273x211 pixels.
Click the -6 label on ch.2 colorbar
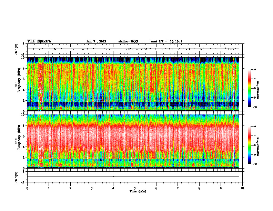254,127
